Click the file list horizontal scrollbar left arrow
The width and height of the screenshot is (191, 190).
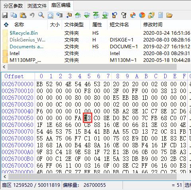click(x=4, y=67)
